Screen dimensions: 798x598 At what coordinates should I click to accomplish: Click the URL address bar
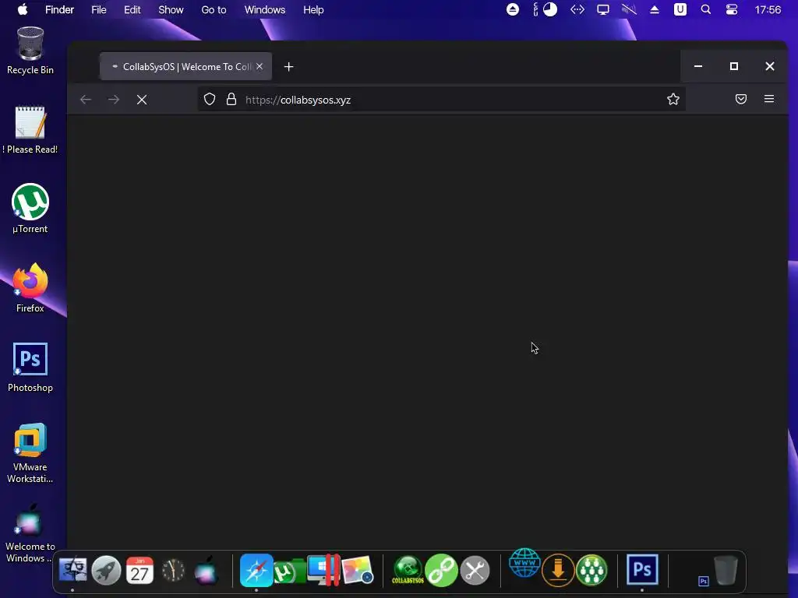[442, 99]
